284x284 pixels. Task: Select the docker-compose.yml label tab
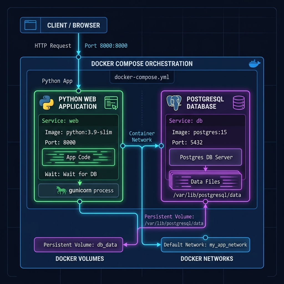(x=142, y=77)
